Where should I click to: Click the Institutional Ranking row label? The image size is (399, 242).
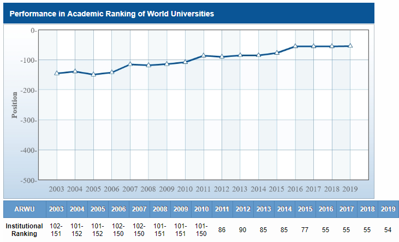pos(24,229)
